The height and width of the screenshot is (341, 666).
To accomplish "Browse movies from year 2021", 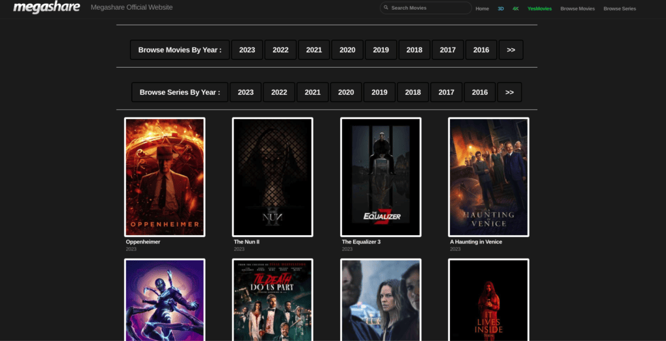I will click(x=314, y=49).
